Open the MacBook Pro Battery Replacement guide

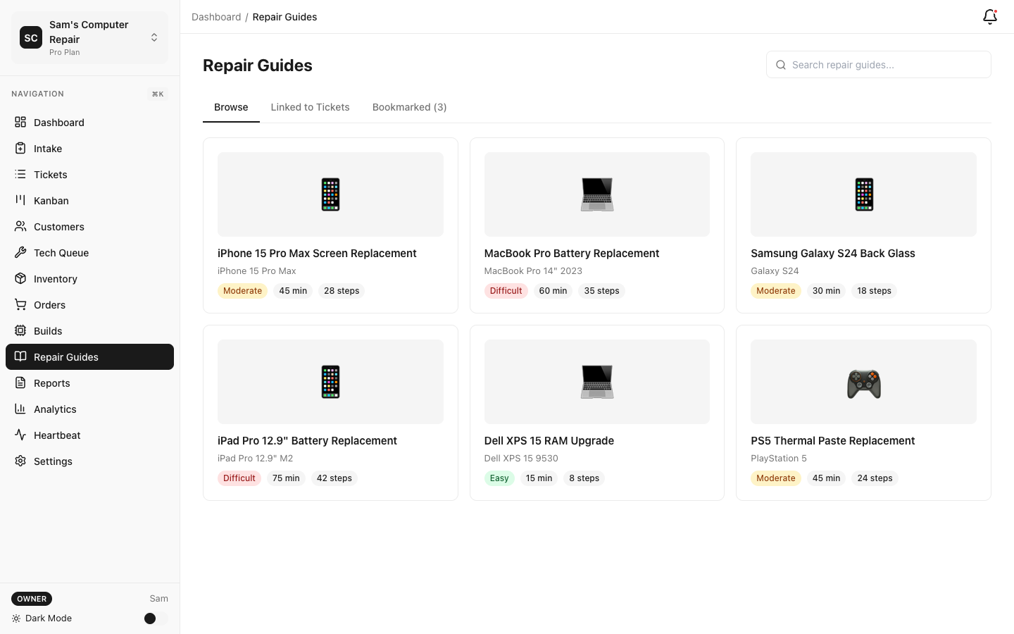pyautogui.click(x=571, y=253)
